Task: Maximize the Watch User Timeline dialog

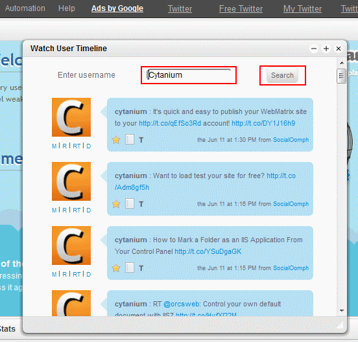Action: tap(326, 49)
